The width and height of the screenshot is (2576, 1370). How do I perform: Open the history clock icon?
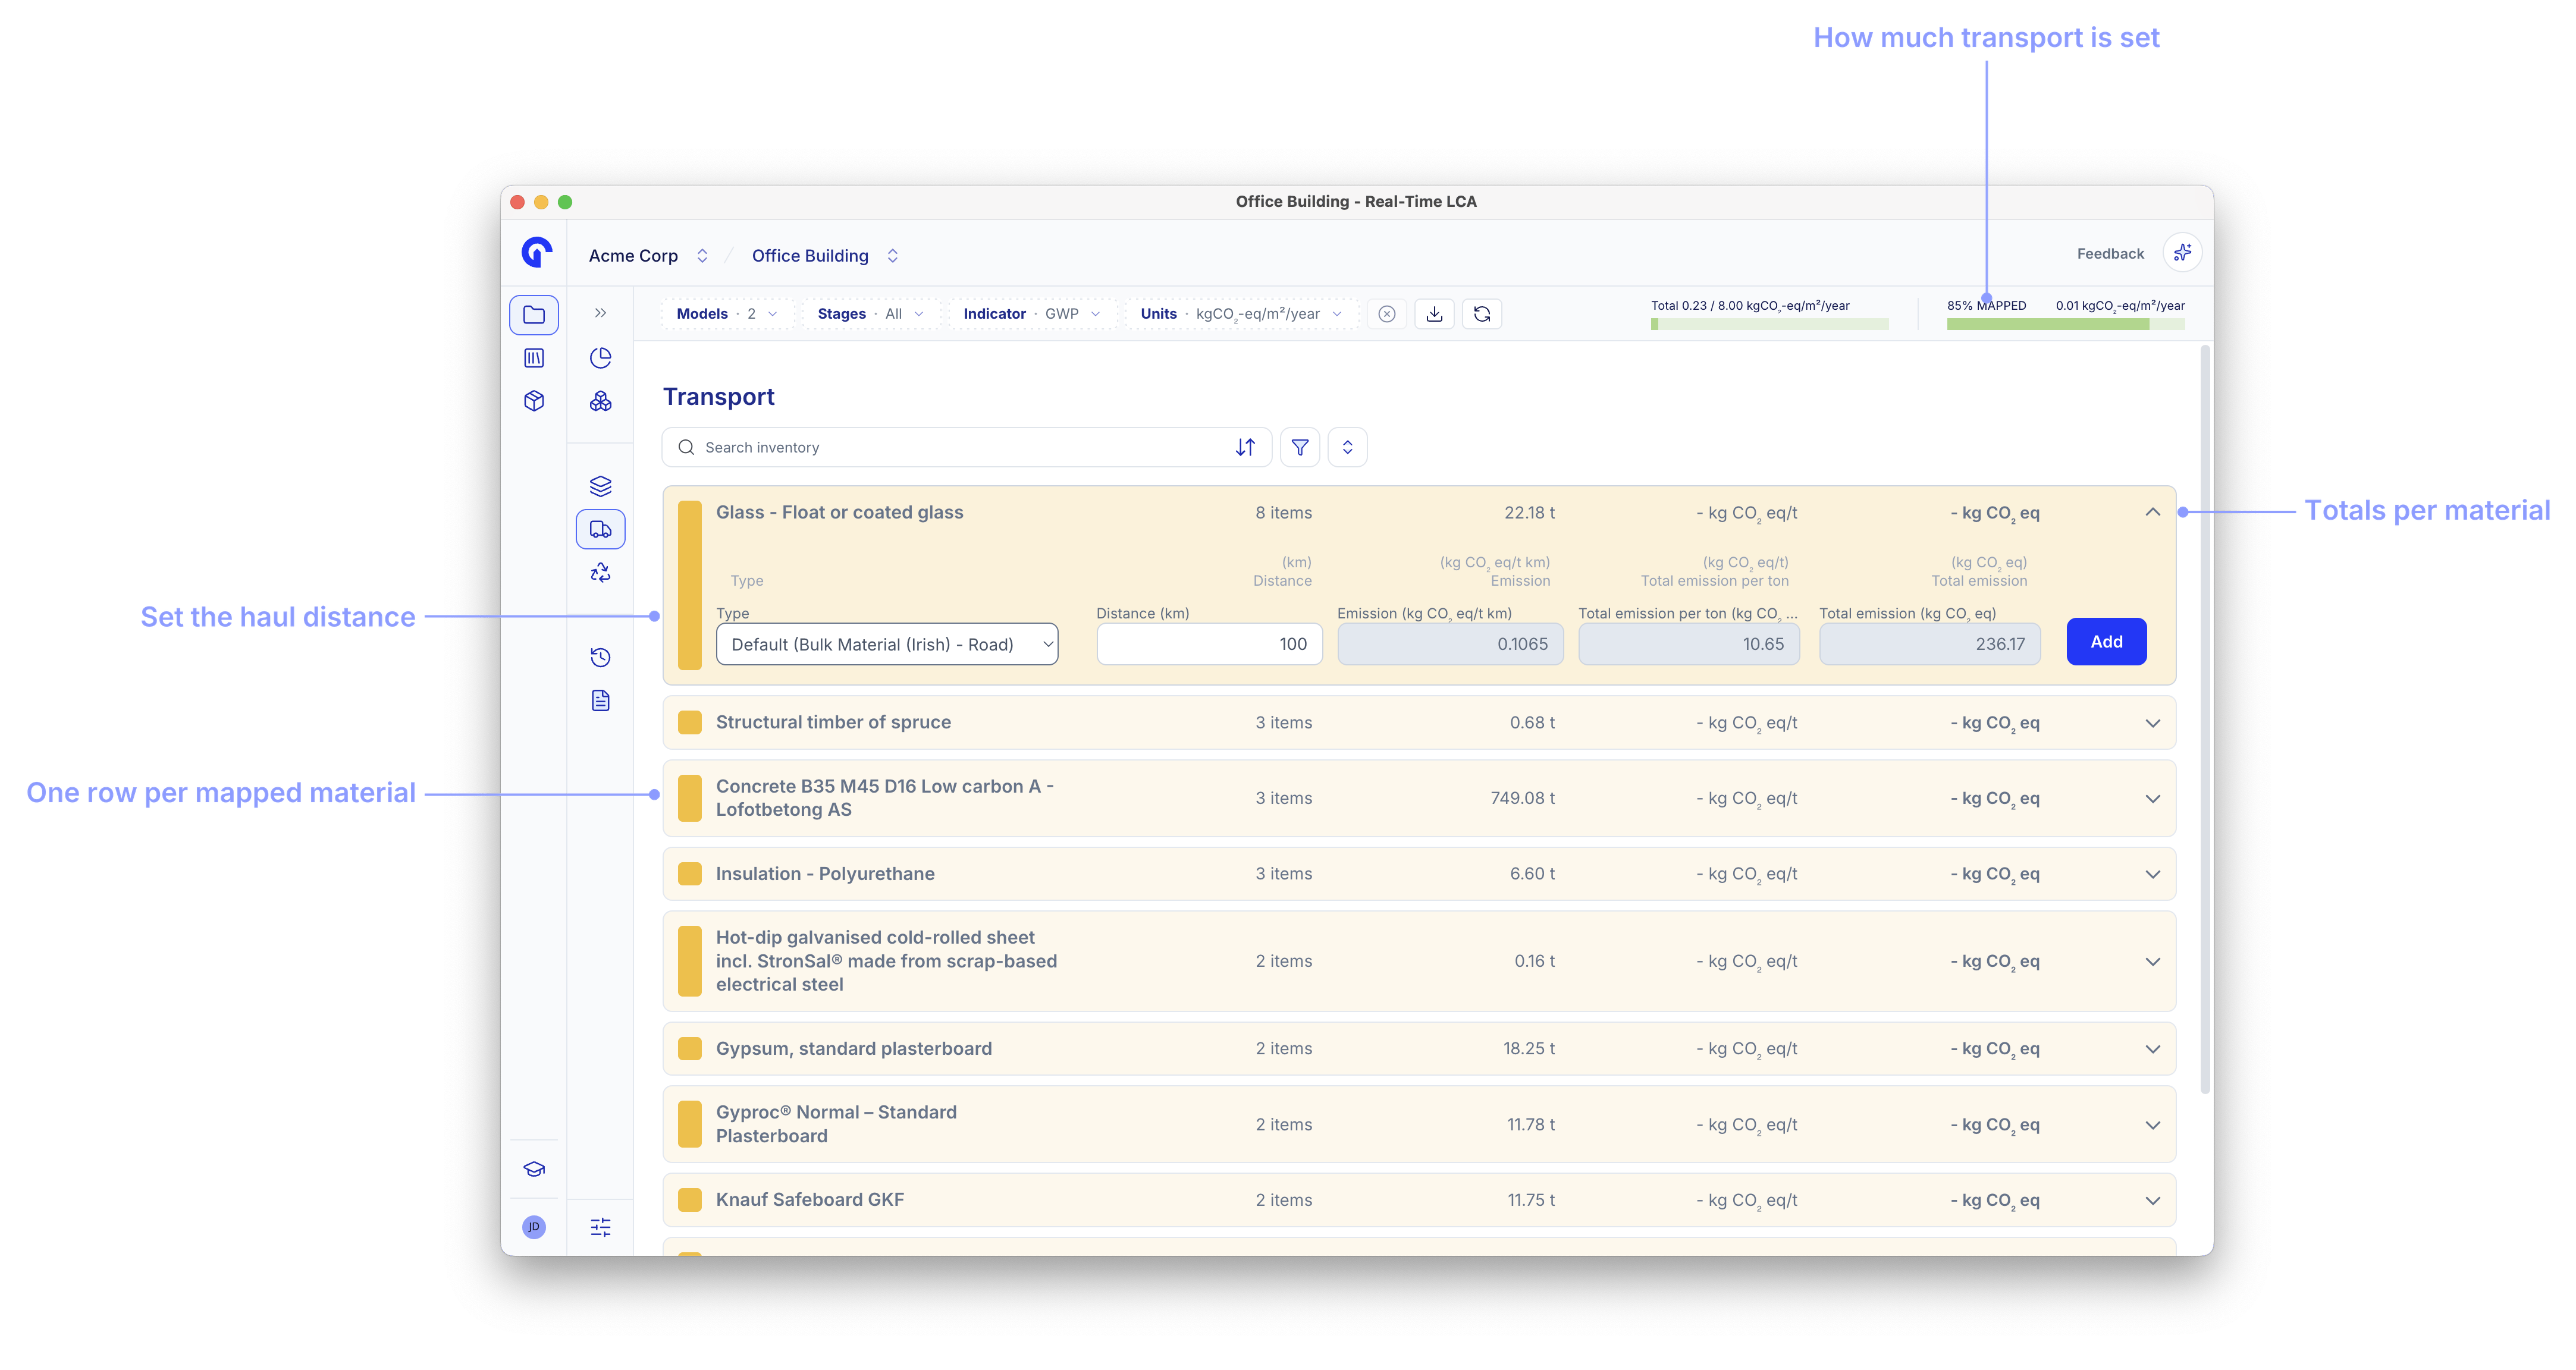point(600,657)
